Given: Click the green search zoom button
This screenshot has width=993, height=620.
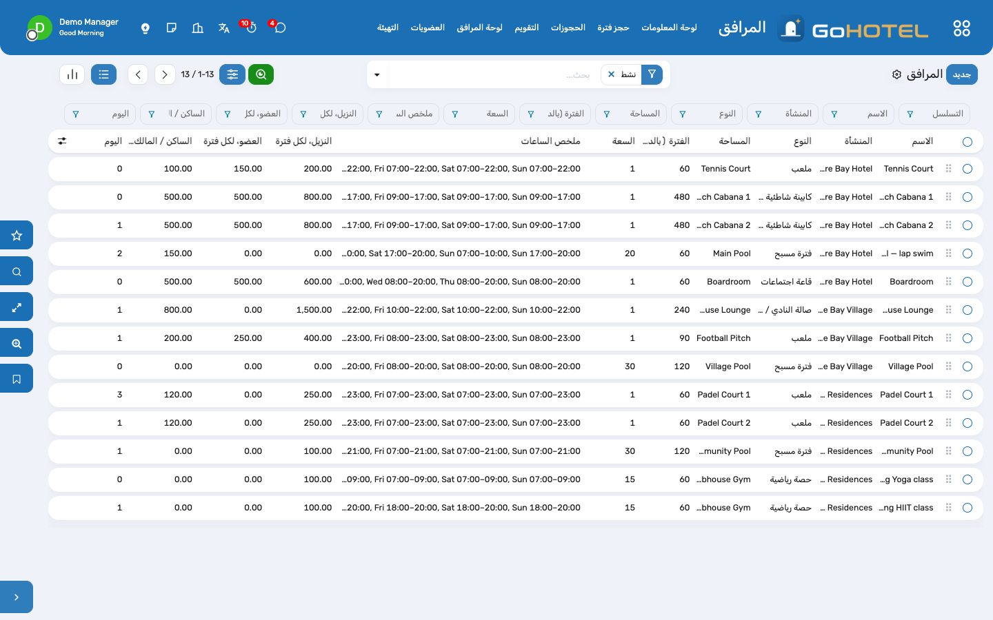Looking at the screenshot, I should point(261,74).
